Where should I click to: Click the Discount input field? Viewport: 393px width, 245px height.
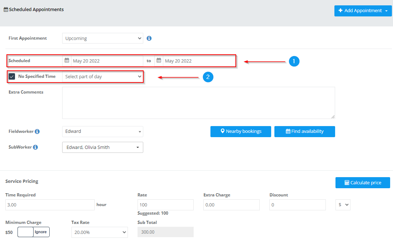[x=298, y=205]
